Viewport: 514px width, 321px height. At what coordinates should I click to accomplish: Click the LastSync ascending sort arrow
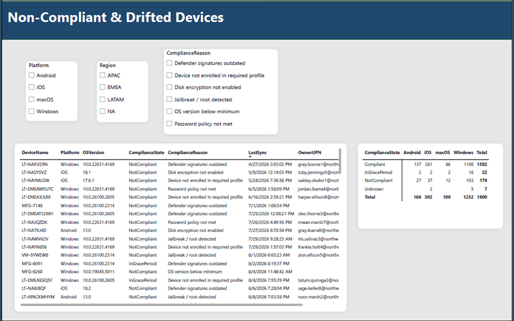click(250, 156)
